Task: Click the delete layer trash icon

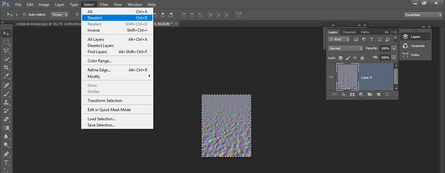Action: (x=387, y=94)
